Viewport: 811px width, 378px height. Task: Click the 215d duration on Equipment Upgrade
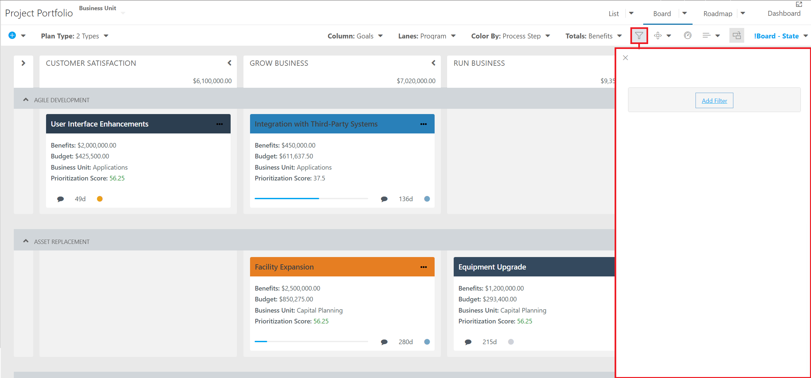click(490, 342)
